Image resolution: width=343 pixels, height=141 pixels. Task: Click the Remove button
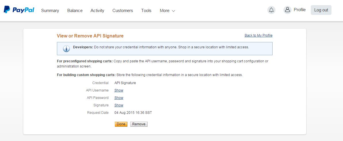click(139, 124)
